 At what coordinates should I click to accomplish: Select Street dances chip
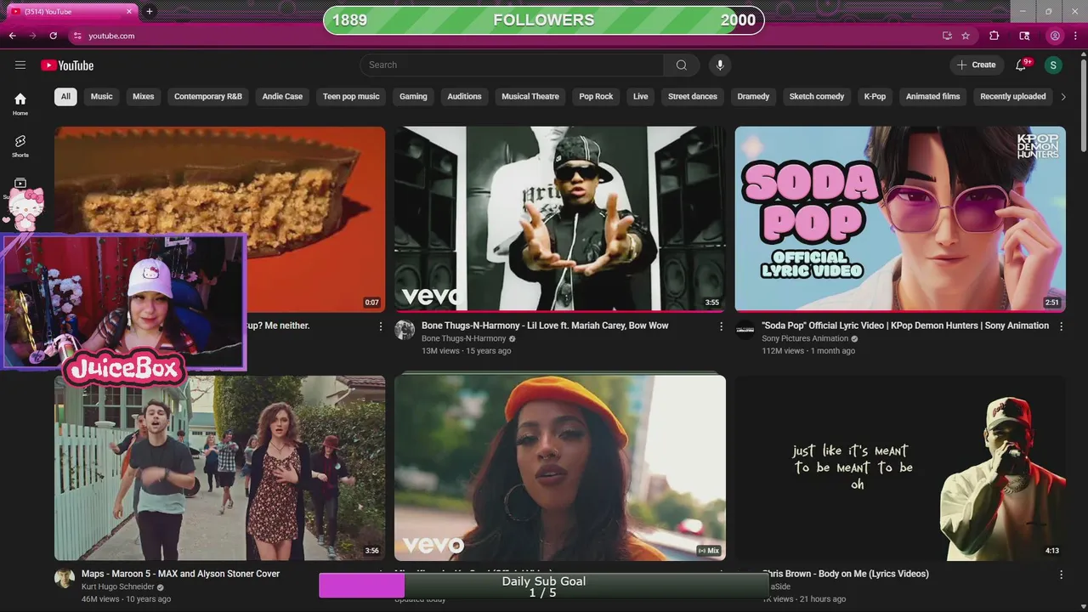pos(693,97)
